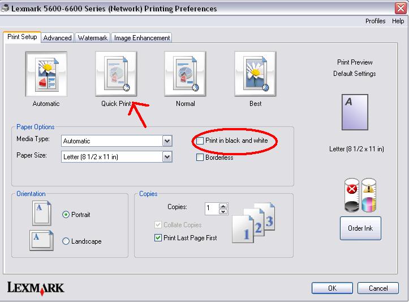409x302 pixels.
Task: Enable Print in black and white
Action: pos(200,141)
